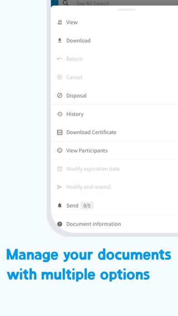Click the Download arrow icon

pyautogui.click(x=59, y=40)
